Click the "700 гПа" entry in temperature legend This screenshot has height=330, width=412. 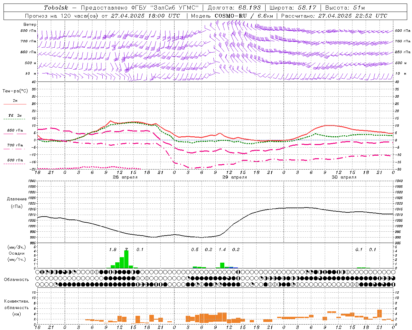click(x=15, y=145)
